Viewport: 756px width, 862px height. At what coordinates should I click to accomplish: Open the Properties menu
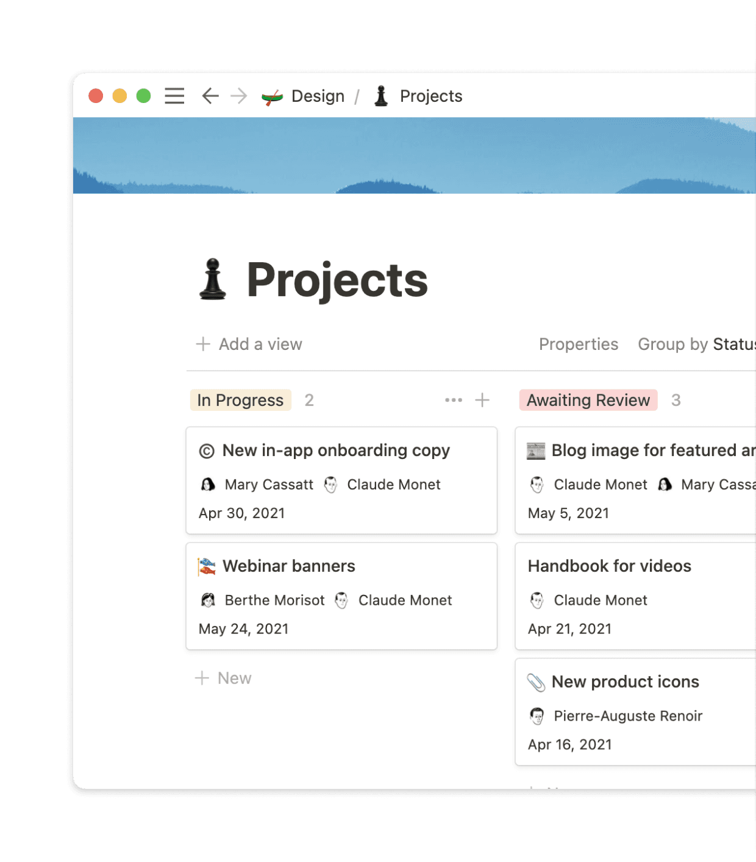(578, 344)
